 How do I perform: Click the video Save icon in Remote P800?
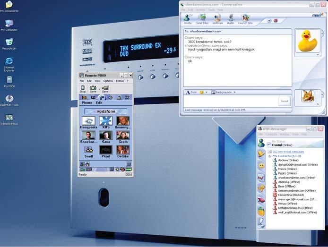[105, 89]
